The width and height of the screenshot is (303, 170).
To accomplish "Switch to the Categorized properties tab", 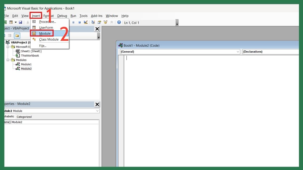I will [x=24, y=117].
